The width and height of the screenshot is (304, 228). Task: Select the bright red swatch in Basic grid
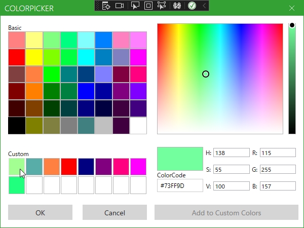(17, 57)
